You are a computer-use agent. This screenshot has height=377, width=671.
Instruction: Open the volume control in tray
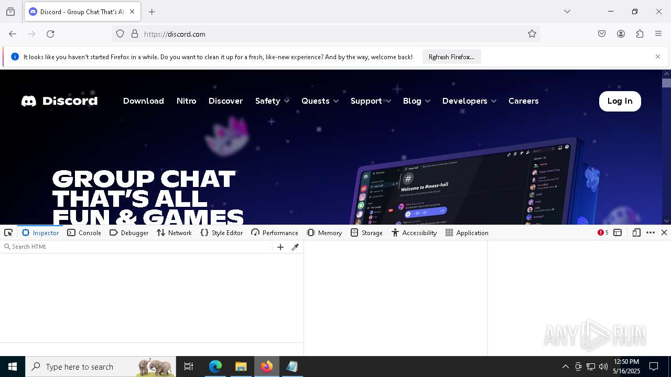603,367
